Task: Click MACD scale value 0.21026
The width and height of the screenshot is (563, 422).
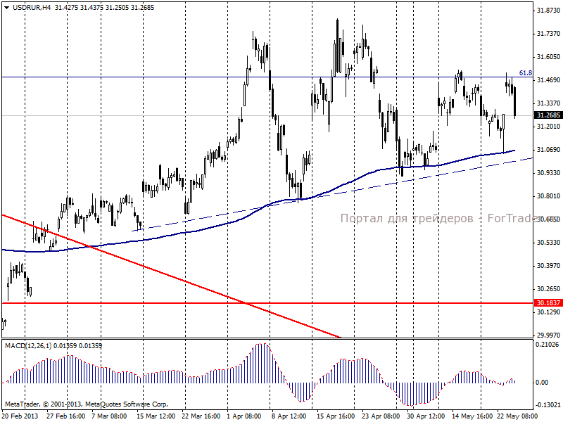Action: tap(548, 345)
